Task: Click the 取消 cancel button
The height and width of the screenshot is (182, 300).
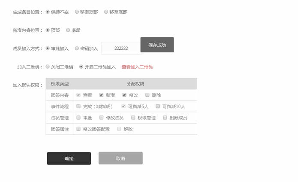Action: pos(120,158)
